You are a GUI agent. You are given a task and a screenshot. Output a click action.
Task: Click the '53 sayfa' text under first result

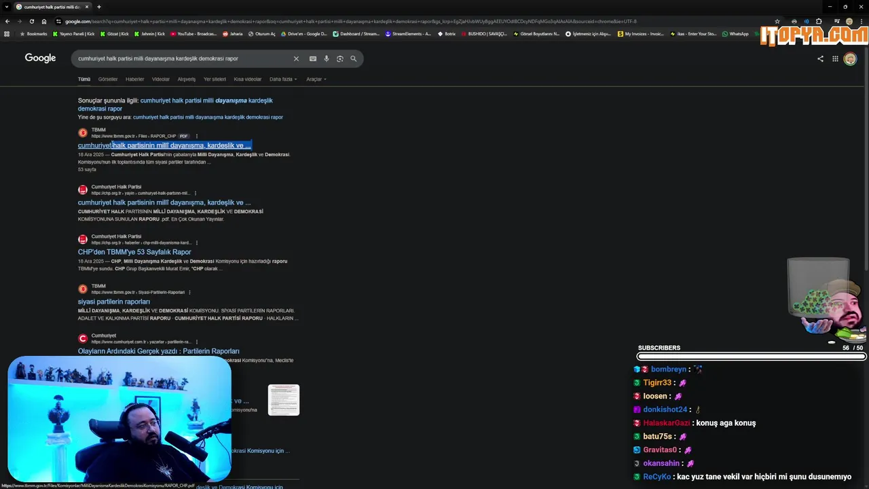[87, 169]
